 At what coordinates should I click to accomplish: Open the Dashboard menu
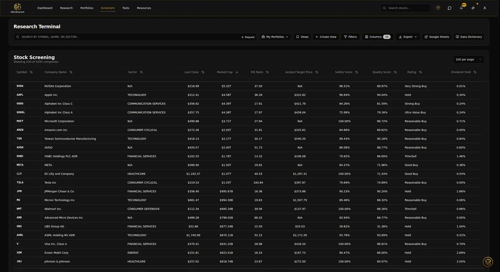tap(45, 8)
